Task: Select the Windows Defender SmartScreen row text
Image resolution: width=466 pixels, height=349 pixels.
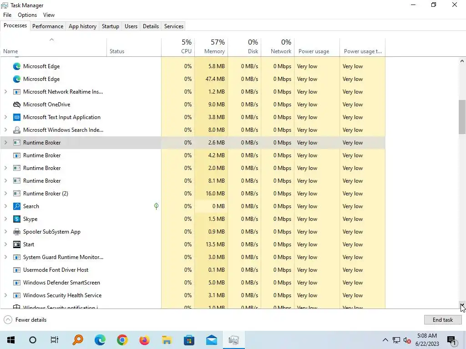Action: [x=61, y=283]
